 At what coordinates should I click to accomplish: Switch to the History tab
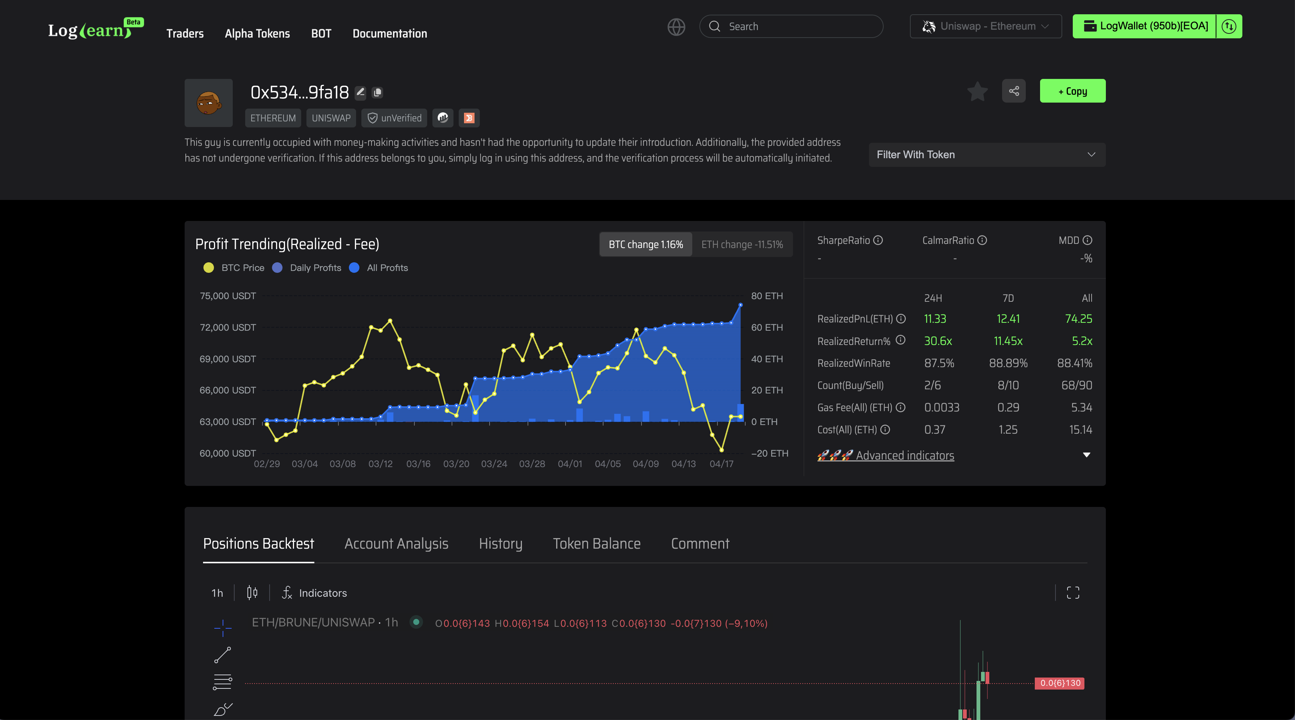click(x=501, y=544)
